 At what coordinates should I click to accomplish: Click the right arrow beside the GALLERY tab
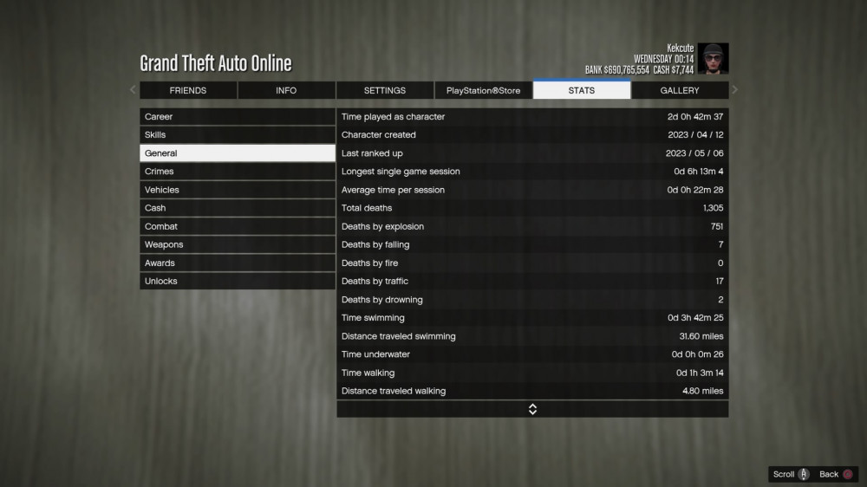[x=735, y=89]
